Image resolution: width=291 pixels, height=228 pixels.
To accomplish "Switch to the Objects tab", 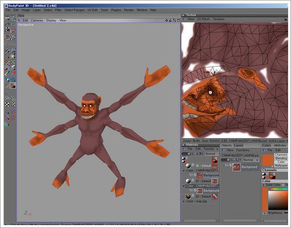I will (226, 145).
